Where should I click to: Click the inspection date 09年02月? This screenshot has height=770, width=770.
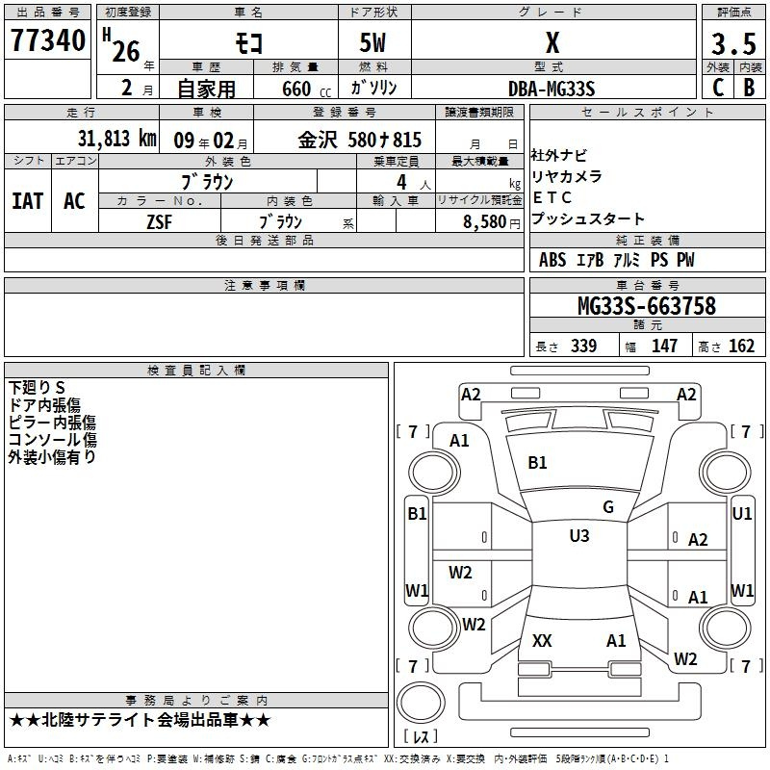(211, 141)
